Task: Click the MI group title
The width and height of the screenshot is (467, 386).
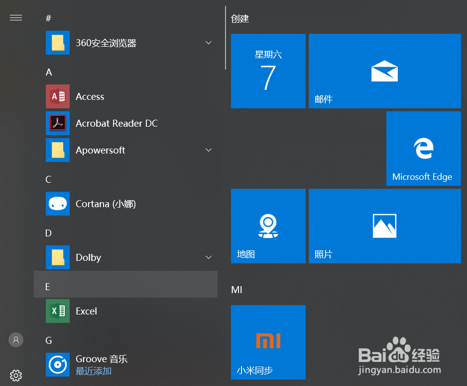Action: click(237, 290)
